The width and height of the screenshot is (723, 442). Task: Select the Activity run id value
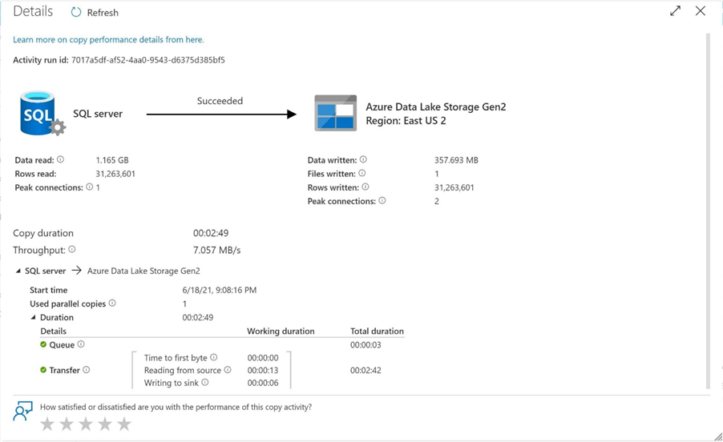coord(148,60)
